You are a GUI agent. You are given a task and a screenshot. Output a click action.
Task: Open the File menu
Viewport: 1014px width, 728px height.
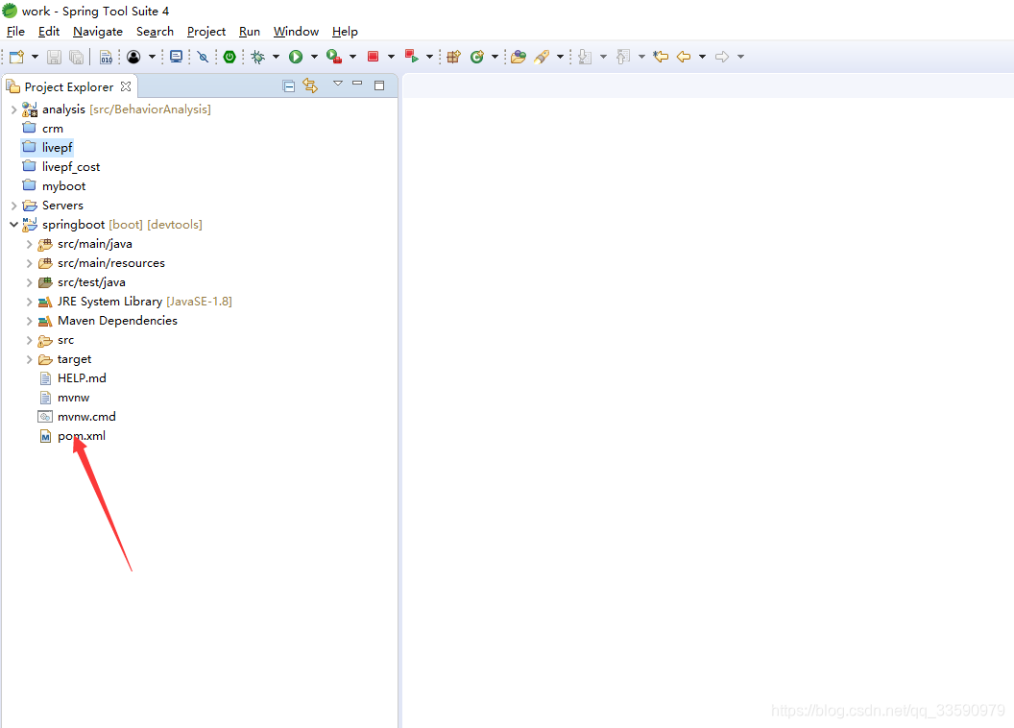click(15, 32)
